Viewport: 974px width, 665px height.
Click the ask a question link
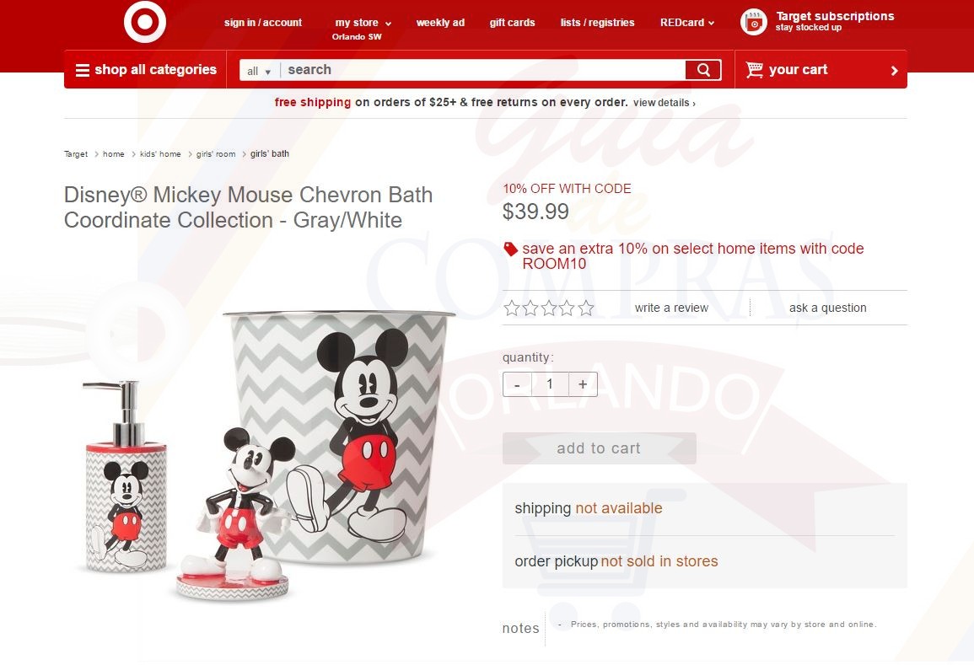pos(827,308)
